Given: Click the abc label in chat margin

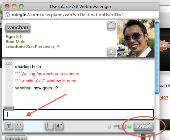Looking at the screenshot, I should coord(9,63).
